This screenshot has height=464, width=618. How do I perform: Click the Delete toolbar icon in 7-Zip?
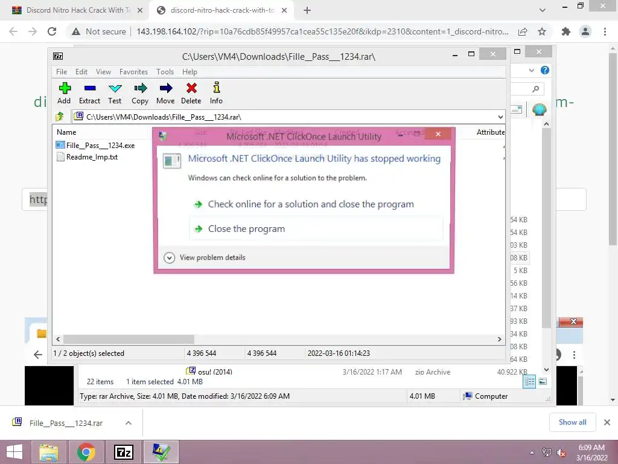click(x=191, y=93)
